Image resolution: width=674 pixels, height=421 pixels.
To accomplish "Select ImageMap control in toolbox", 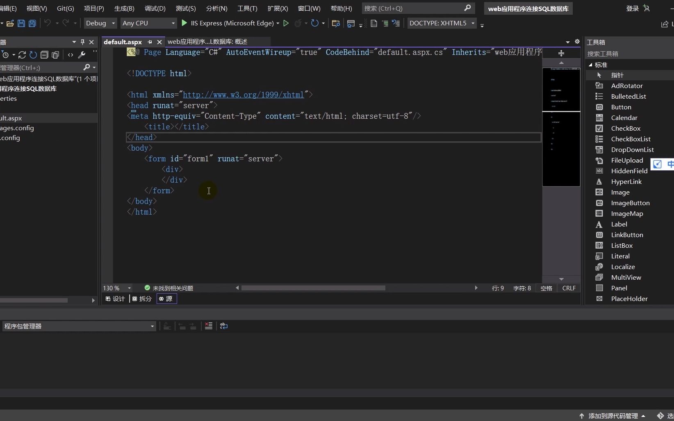I will [x=627, y=214].
